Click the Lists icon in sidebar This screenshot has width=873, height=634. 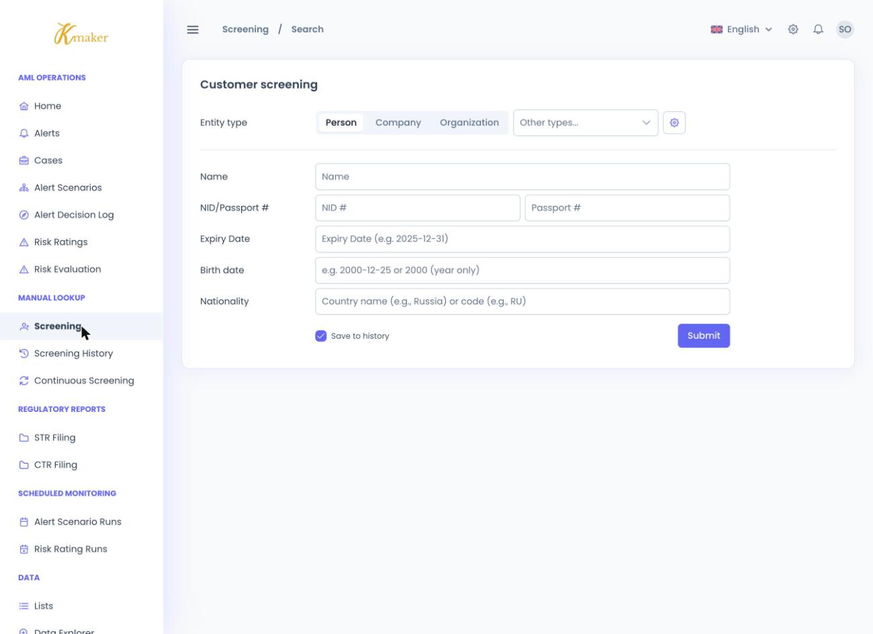click(24, 606)
